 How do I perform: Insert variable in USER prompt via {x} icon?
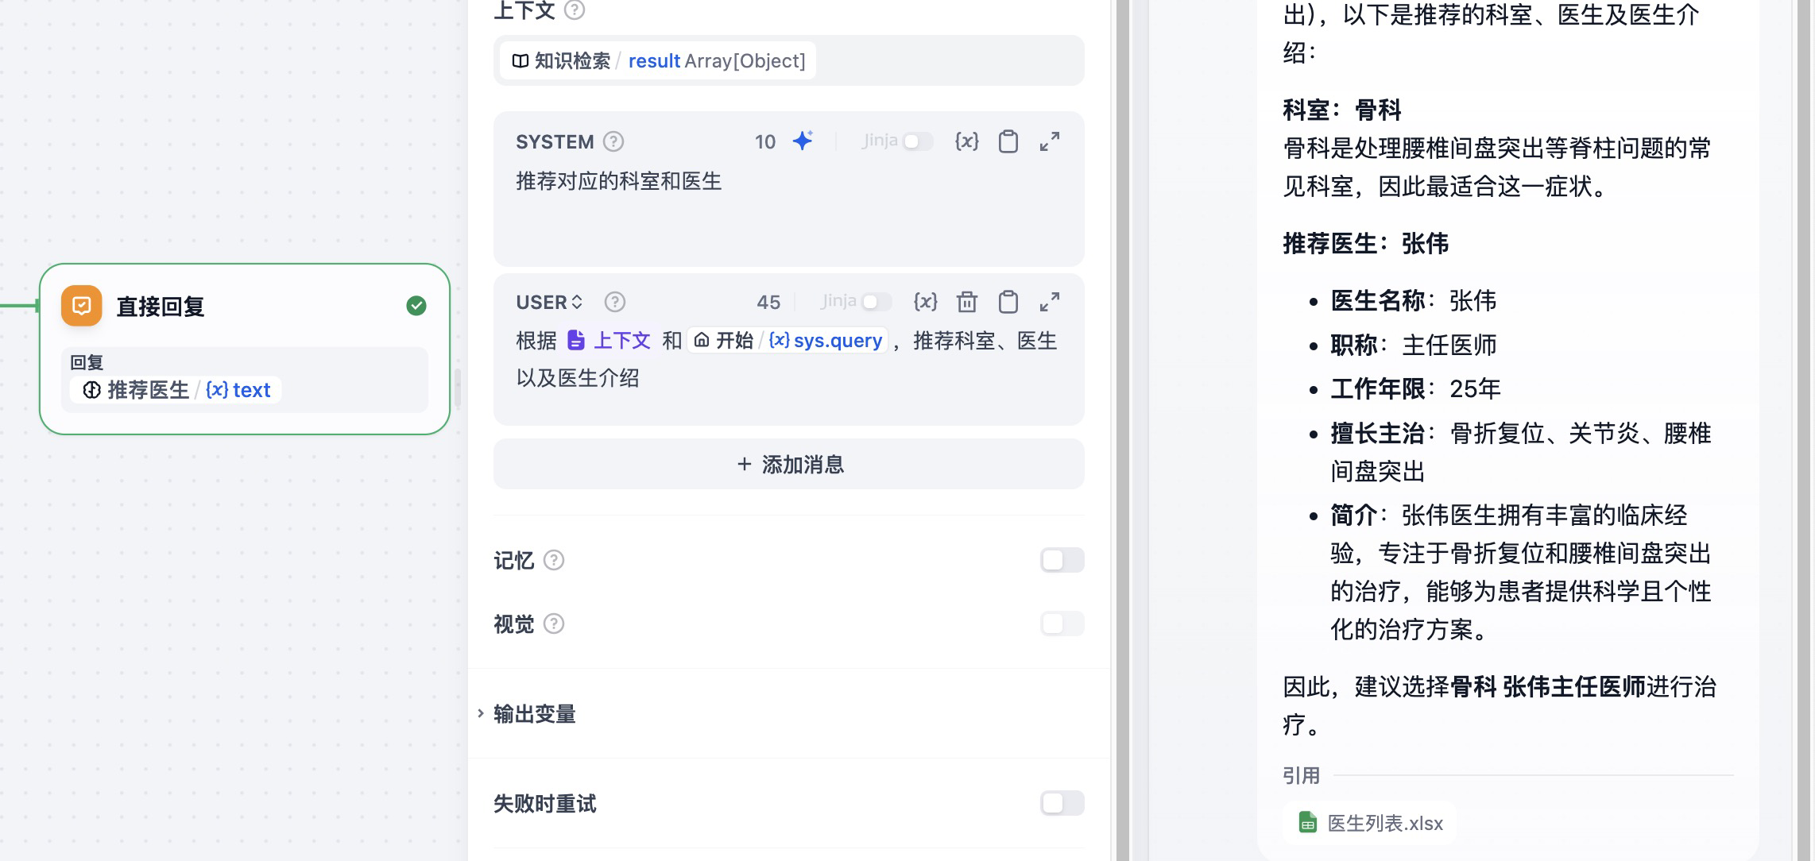925,302
